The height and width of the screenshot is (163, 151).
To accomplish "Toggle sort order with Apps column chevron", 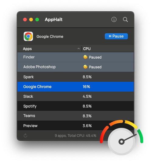I will [x=79, y=49].
